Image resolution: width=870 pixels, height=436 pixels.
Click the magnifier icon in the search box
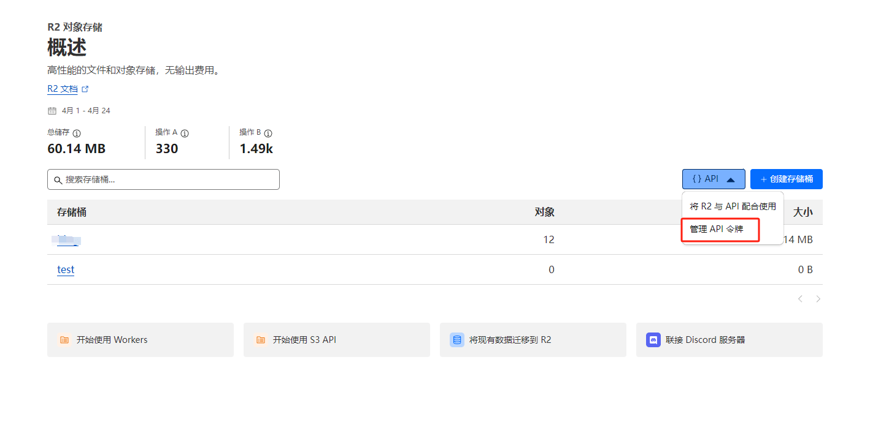[58, 180]
